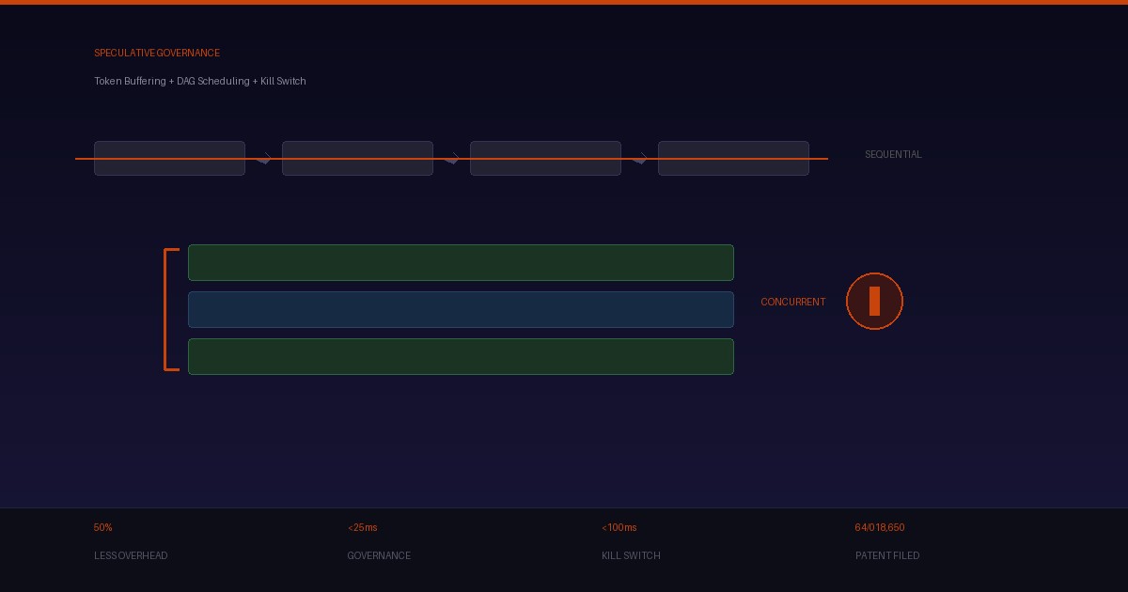The image size is (1128, 592).
Task: Select the orange bracket beside the concurrent bars
Action: pos(171,309)
